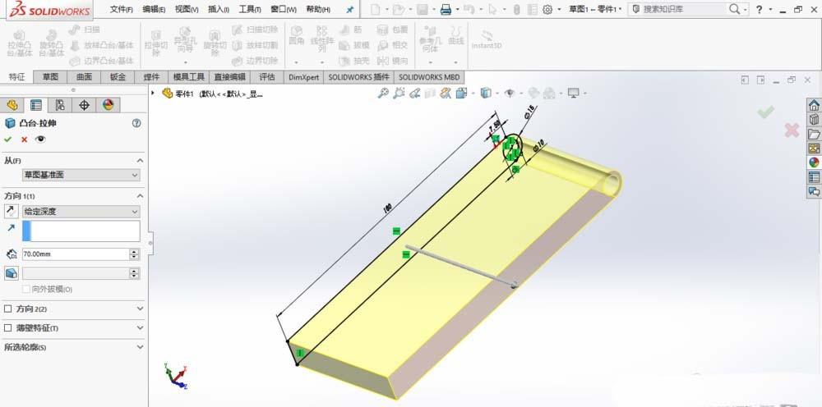Click the Zoom to Fit magnifier icon
The width and height of the screenshot is (822, 407).
coord(383,93)
